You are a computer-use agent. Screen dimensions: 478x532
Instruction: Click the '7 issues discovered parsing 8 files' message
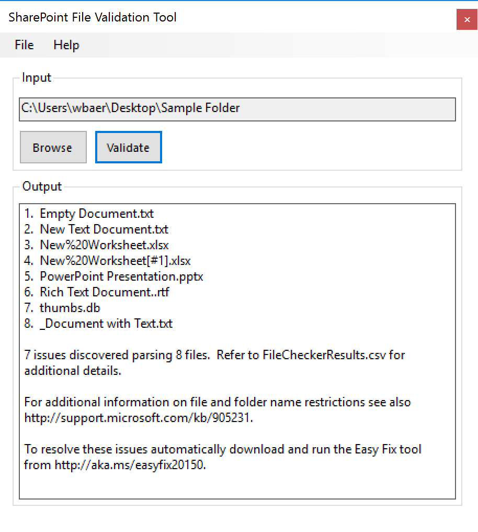(117, 355)
